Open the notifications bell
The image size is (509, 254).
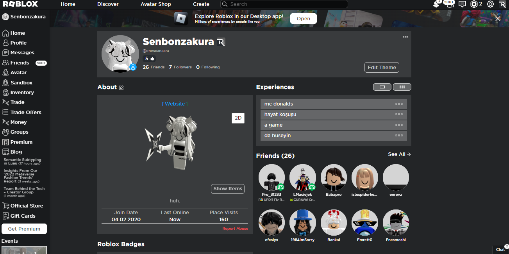[436, 4]
